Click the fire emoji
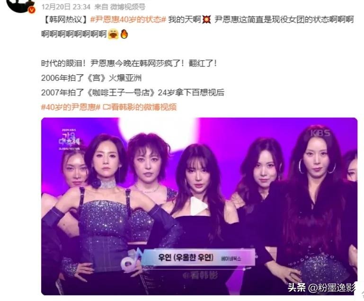The image size is (364, 301). (124, 34)
